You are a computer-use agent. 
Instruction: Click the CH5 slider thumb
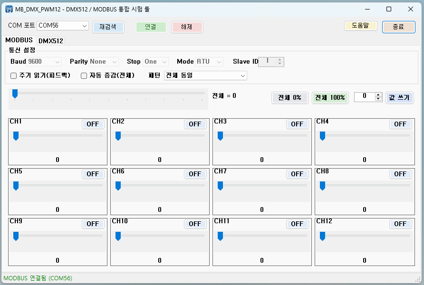coord(16,186)
